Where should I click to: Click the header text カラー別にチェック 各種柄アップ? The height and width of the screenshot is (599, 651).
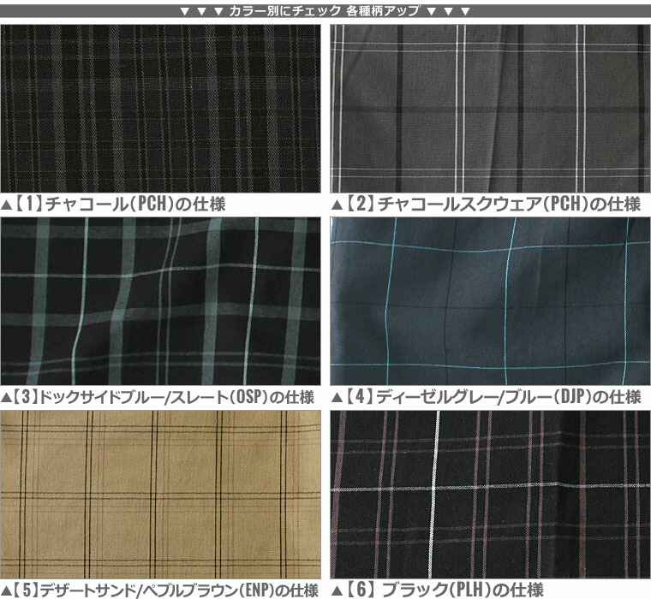tap(325, 11)
